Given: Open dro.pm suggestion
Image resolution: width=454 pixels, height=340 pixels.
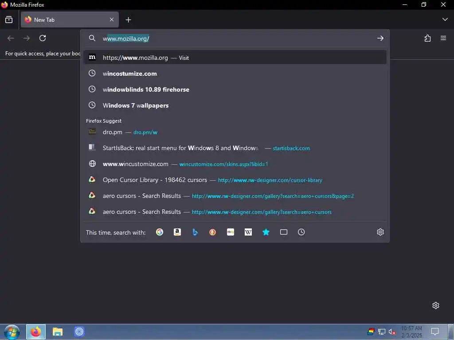Looking at the screenshot, I should (x=235, y=132).
